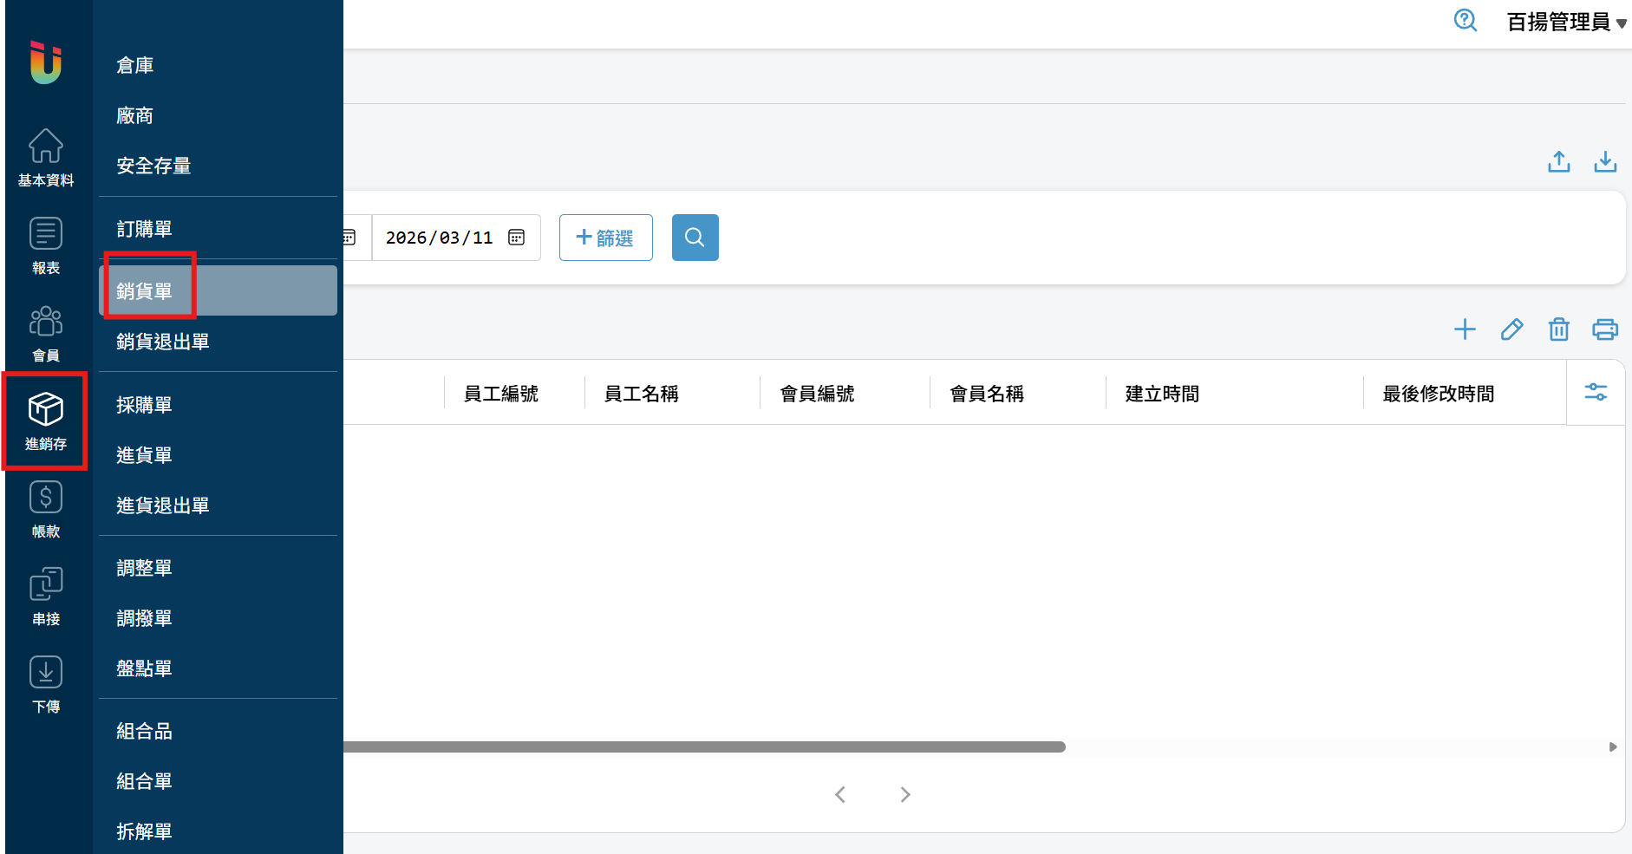Image resolution: width=1632 pixels, height=854 pixels.
Task: Click the download import icon
Action: click(1604, 162)
